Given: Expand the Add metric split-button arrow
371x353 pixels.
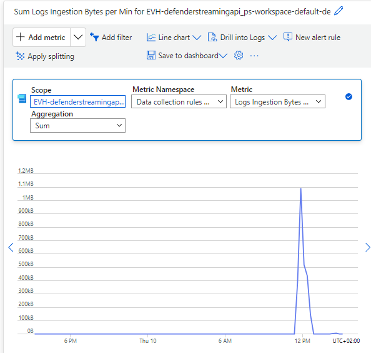Looking at the screenshot, I should tap(78, 37).
